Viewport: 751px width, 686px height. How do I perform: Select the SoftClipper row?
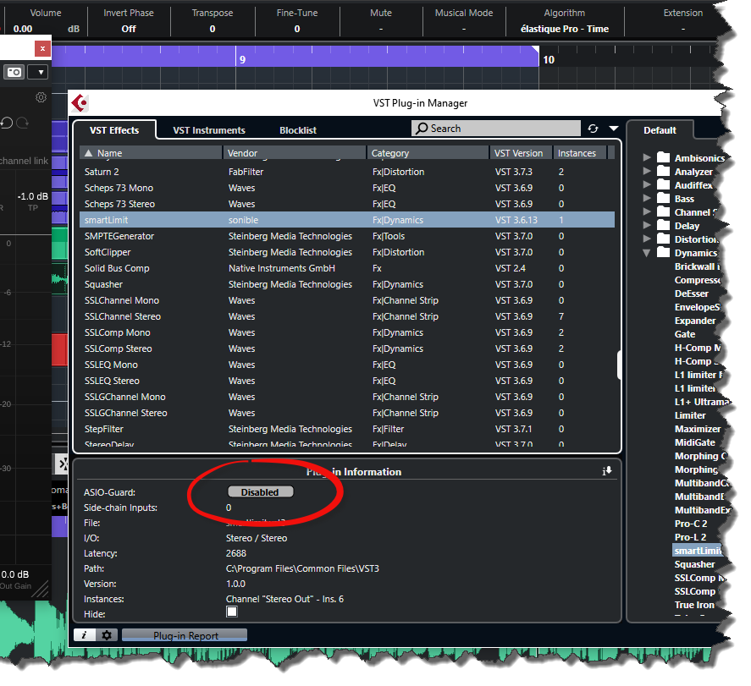click(x=347, y=252)
